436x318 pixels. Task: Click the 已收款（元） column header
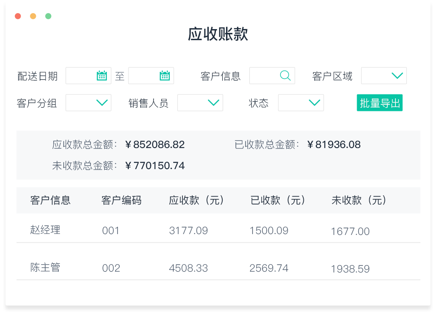tap(278, 200)
